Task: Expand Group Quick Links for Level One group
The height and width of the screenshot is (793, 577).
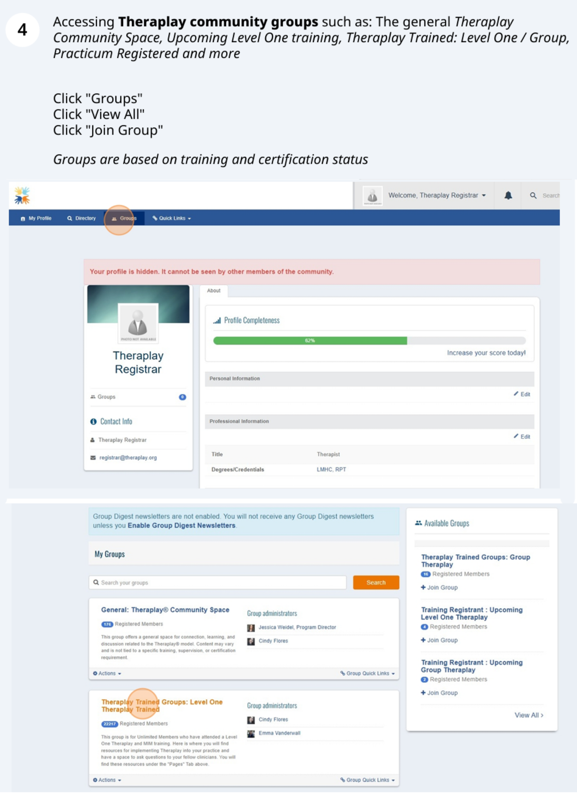Action: (367, 780)
